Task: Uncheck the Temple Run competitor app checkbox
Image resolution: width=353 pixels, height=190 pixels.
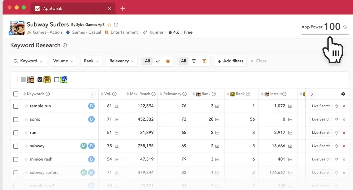Action: click(40, 80)
